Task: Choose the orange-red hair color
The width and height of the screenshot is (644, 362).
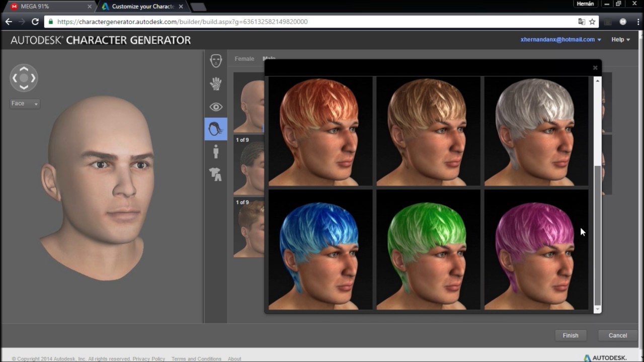Action: click(x=320, y=131)
